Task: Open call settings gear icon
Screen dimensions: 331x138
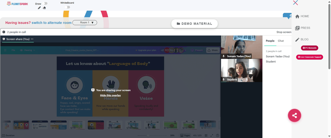Action: point(4,32)
